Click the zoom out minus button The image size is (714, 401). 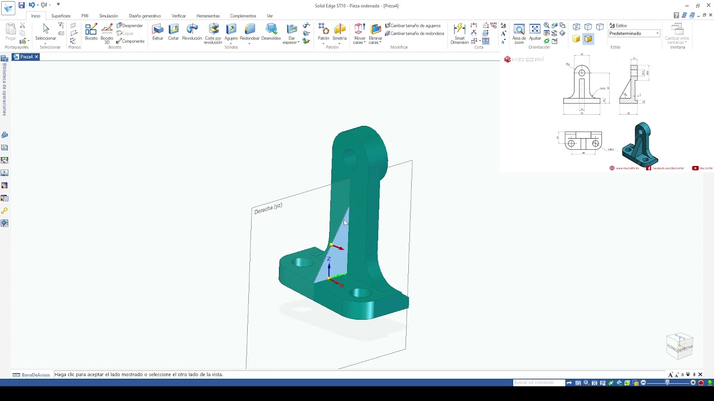coord(643,383)
